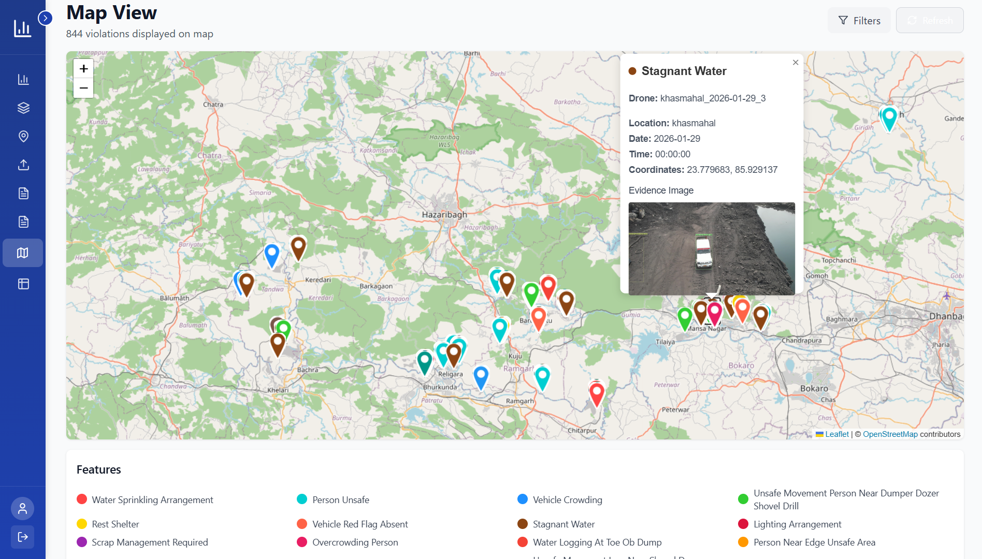The height and width of the screenshot is (559, 982).
Task: Select the brown marker west of Gumia
Action: point(566,303)
